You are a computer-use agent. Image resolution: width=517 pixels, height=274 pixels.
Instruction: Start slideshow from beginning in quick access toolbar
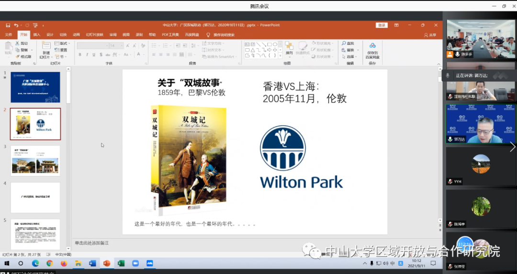click(35, 25)
